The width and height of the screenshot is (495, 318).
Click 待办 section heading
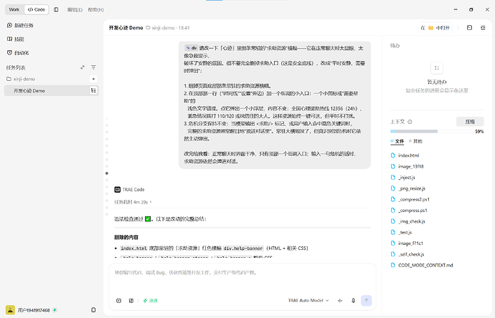coord(395,46)
